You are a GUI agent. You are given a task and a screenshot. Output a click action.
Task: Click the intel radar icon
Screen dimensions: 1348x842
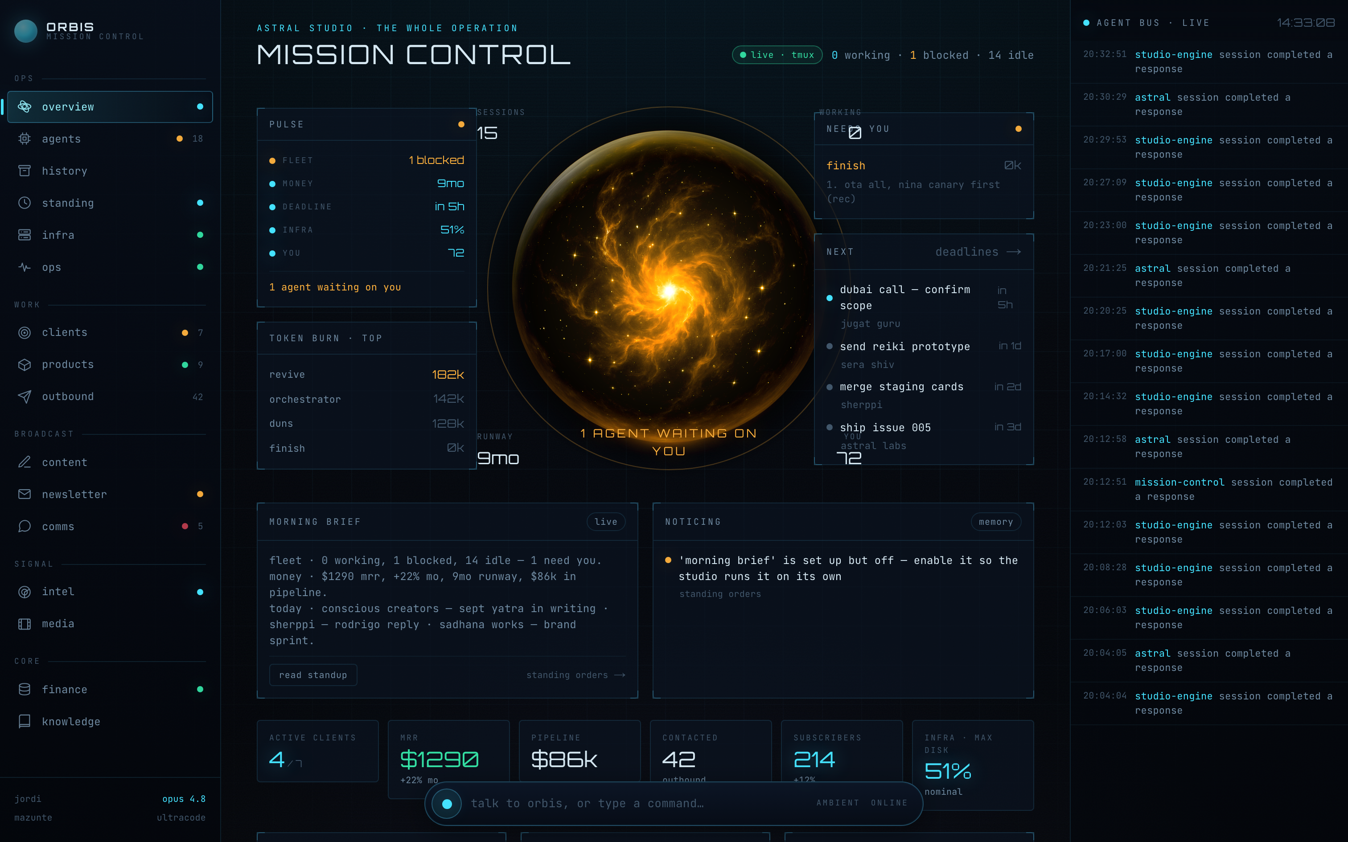pos(25,592)
